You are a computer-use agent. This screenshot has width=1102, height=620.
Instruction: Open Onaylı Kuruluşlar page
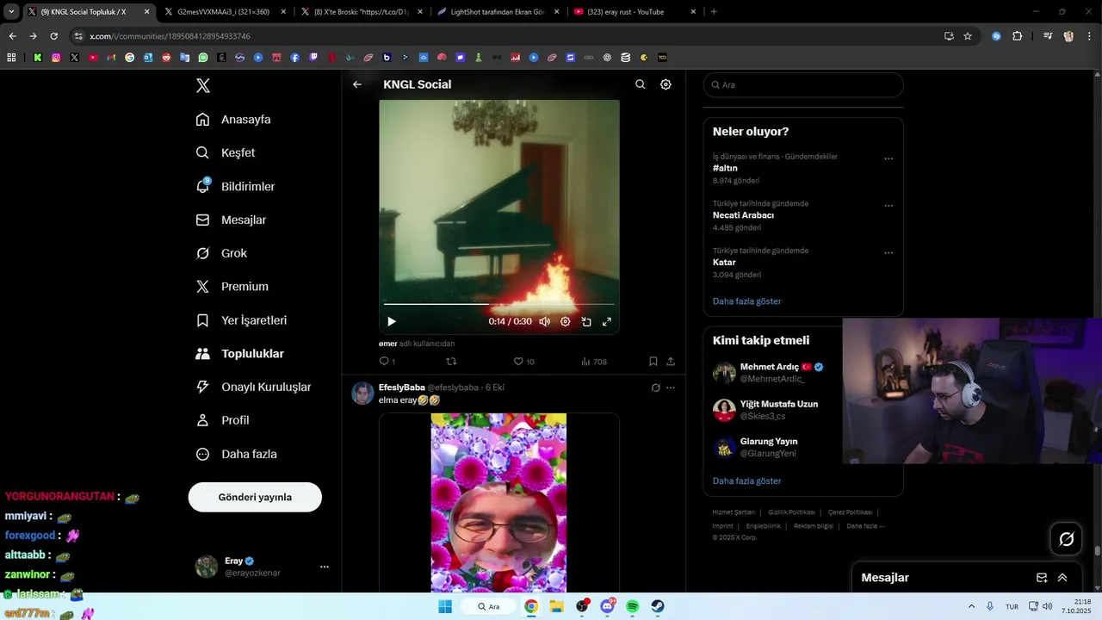coord(253,387)
